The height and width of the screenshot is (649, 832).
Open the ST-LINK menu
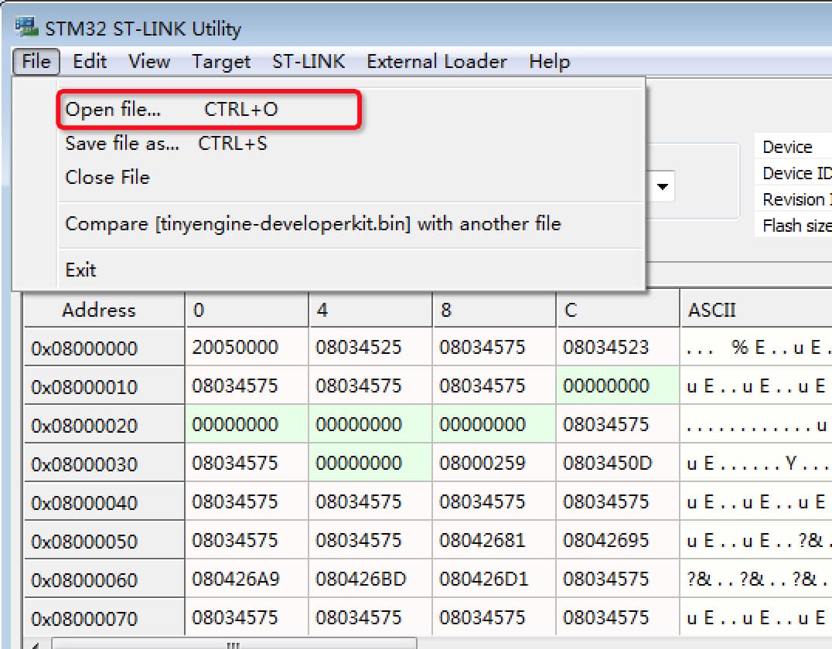(309, 62)
